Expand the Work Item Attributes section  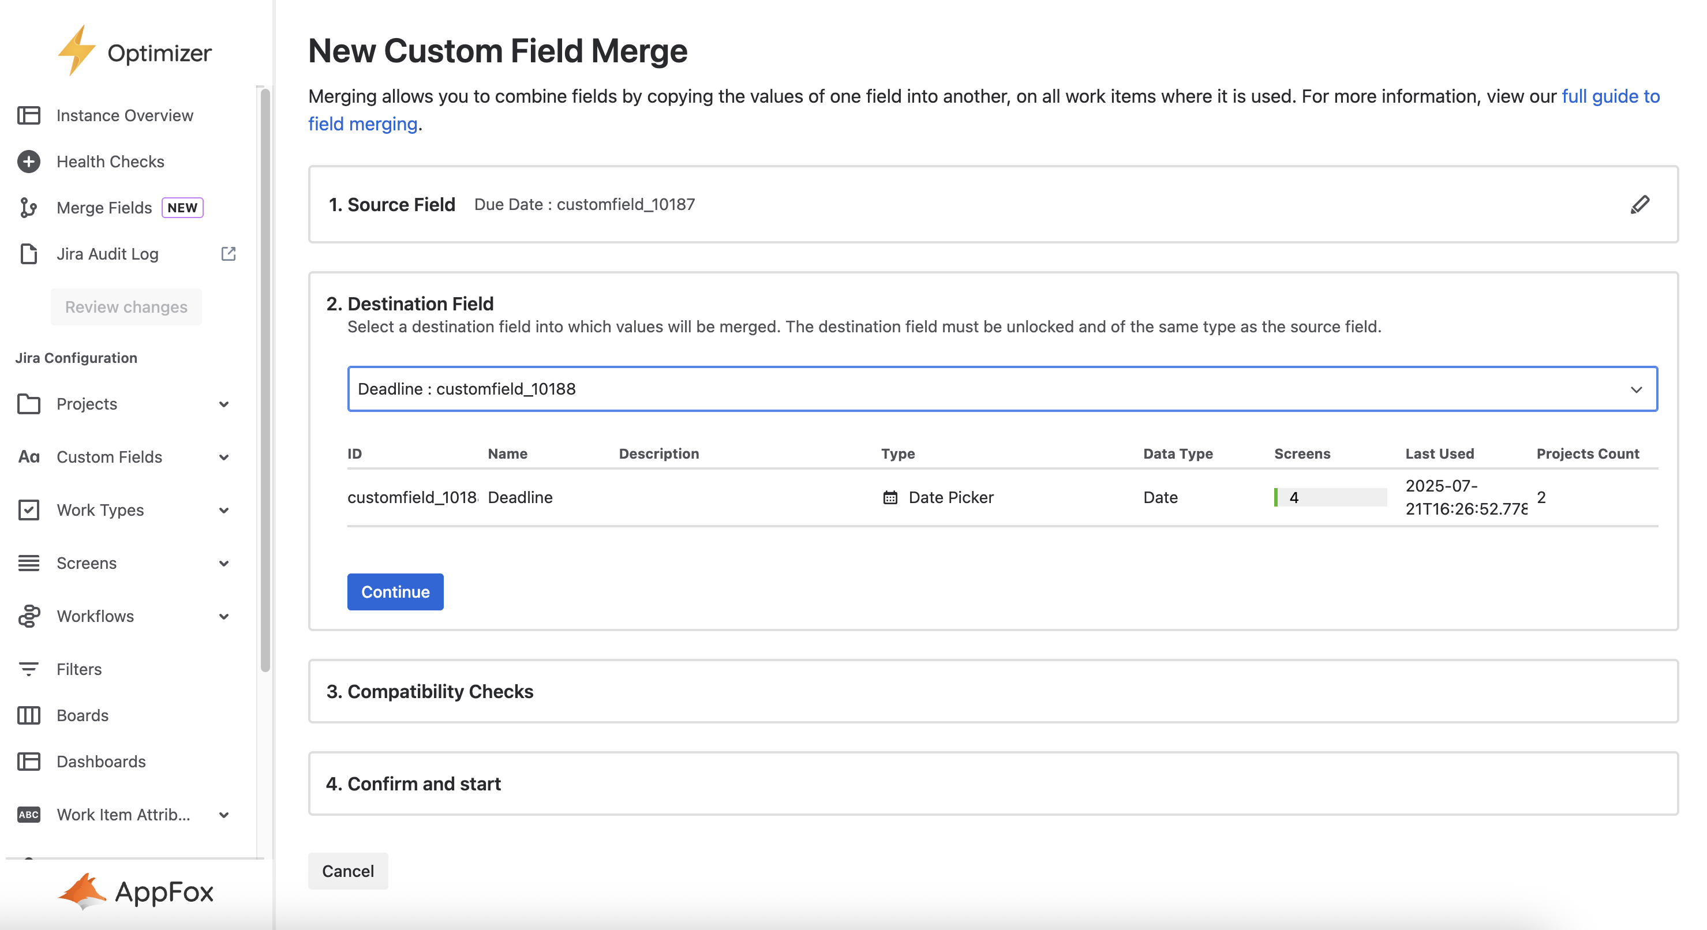point(224,815)
